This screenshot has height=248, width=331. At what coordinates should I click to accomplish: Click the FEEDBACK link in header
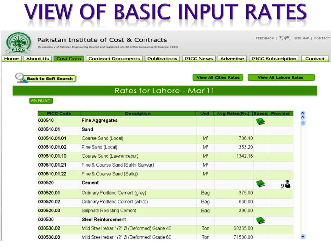pyautogui.click(x=265, y=38)
